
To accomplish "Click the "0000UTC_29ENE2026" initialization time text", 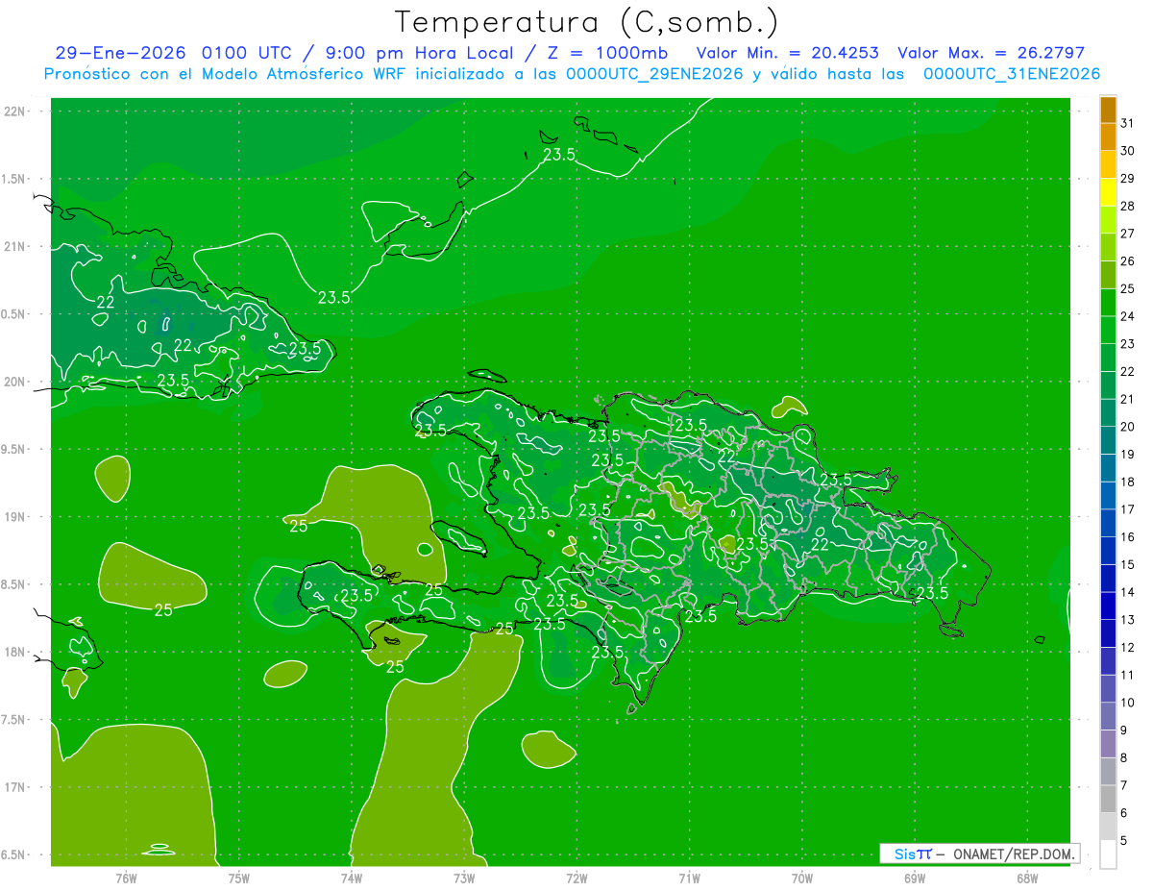I will (654, 74).
